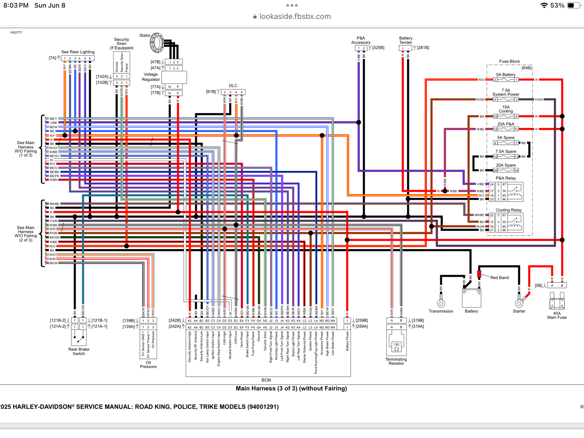Tap the lock icon beside the URL
Screen dimensions: 584x438
click(x=255, y=17)
